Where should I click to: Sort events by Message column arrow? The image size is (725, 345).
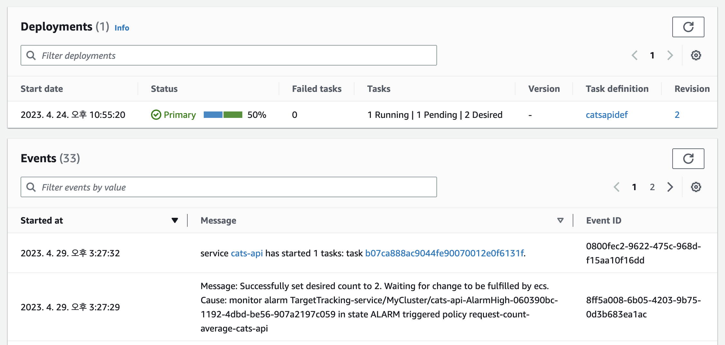click(560, 220)
